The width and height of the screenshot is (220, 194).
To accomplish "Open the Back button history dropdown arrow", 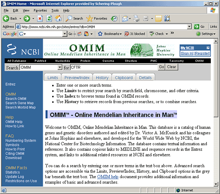I will tap(20, 18).
